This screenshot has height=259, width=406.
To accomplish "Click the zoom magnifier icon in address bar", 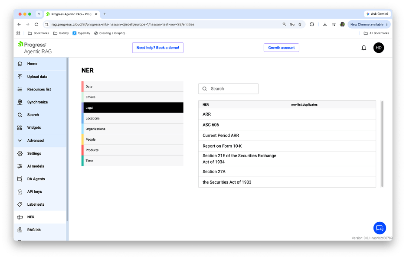I will (284, 24).
